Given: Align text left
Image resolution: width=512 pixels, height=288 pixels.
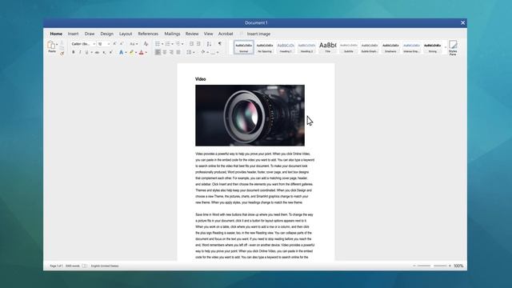Looking at the screenshot, I should [x=158, y=52].
